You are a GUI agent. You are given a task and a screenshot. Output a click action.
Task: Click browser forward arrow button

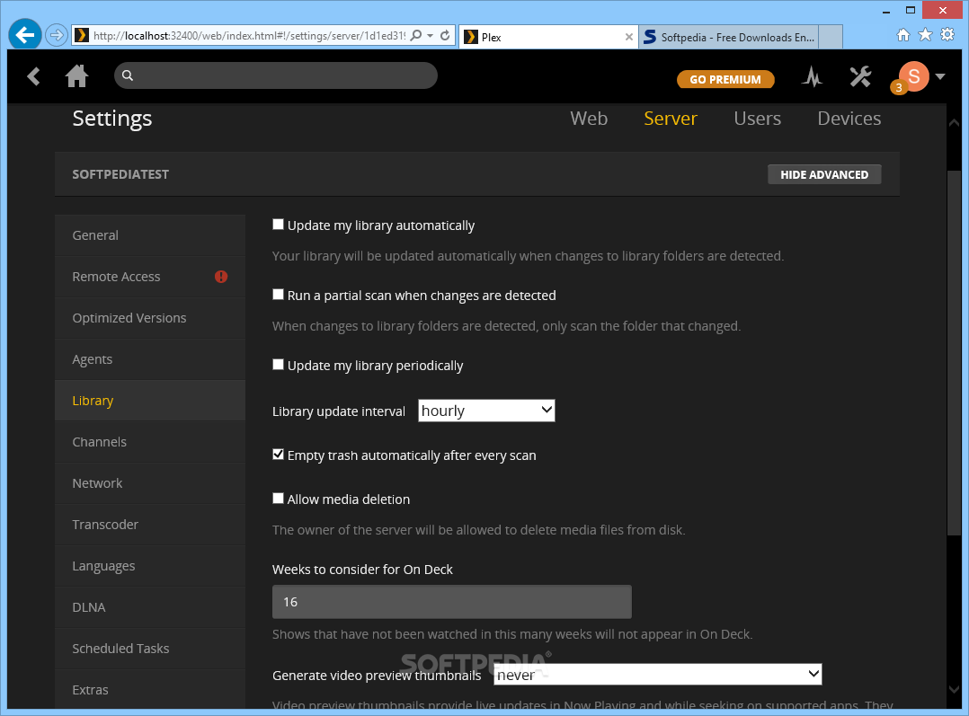click(57, 35)
